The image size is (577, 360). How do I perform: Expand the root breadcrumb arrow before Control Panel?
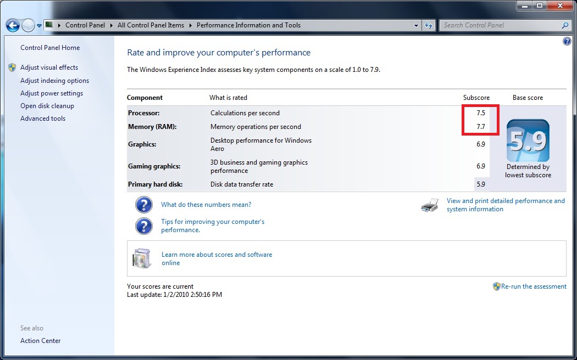[x=59, y=25]
